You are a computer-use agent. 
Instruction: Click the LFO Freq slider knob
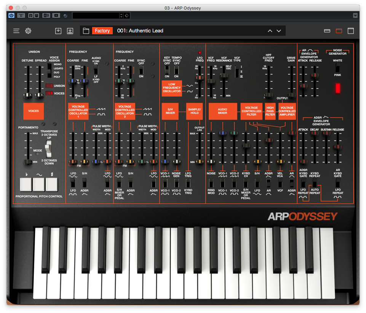200,78
